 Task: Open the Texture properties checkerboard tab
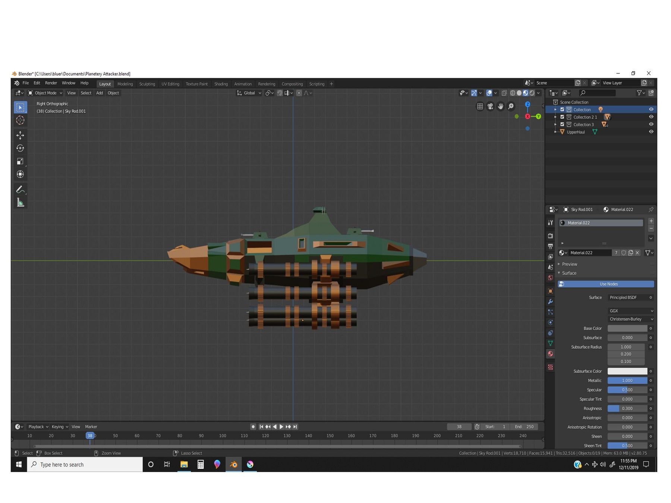click(x=550, y=367)
